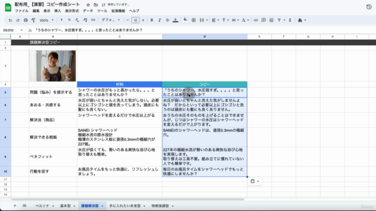The height and width of the screenshot is (211, 376).
Task: Open the 拡張機能 menu
Action: (x=118, y=11)
